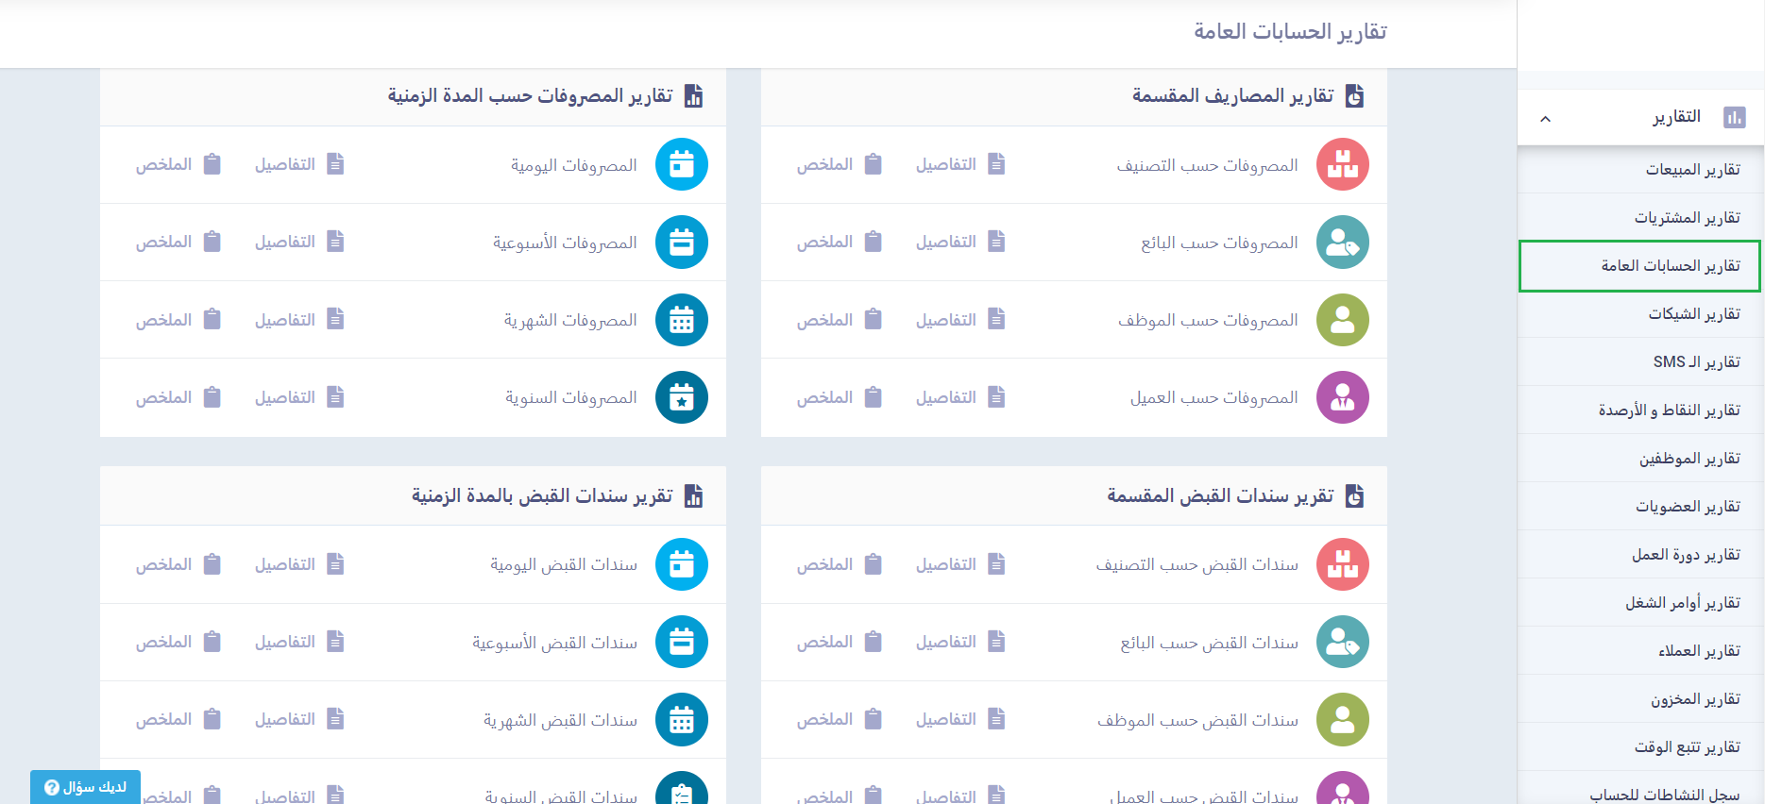Click the teal expenses by seller icon
The width and height of the screenshot is (1765, 804).
click(1342, 243)
